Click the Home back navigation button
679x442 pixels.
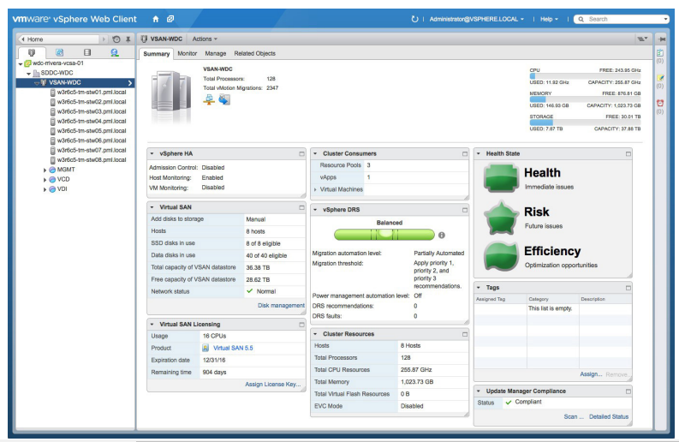coord(60,39)
